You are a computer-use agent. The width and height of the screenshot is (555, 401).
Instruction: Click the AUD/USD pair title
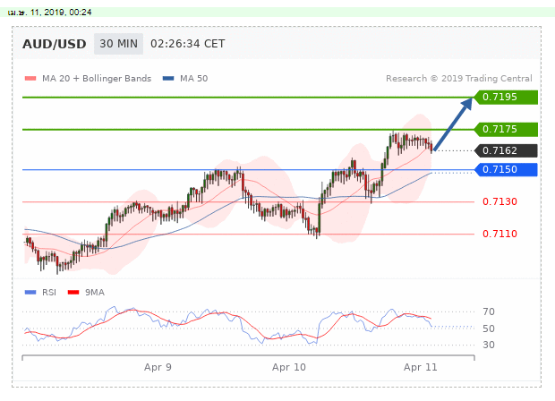[54, 44]
